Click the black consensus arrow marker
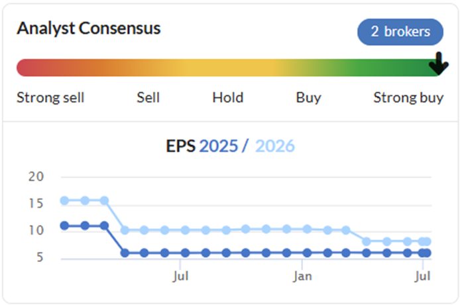 [439, 64]
